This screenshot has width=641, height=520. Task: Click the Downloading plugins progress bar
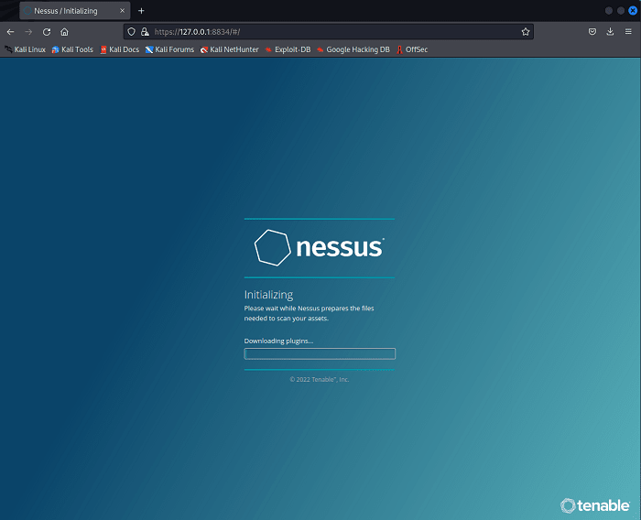point(320,353)
